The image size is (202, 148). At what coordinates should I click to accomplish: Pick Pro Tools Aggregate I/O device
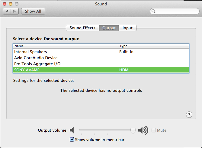[37, 64]
